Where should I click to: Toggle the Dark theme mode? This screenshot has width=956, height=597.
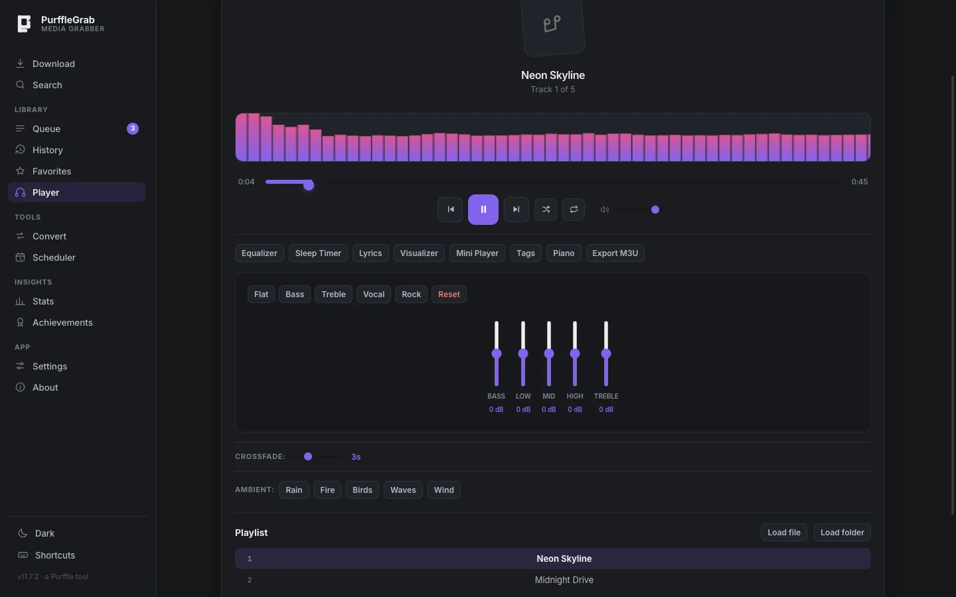point(78,533)
